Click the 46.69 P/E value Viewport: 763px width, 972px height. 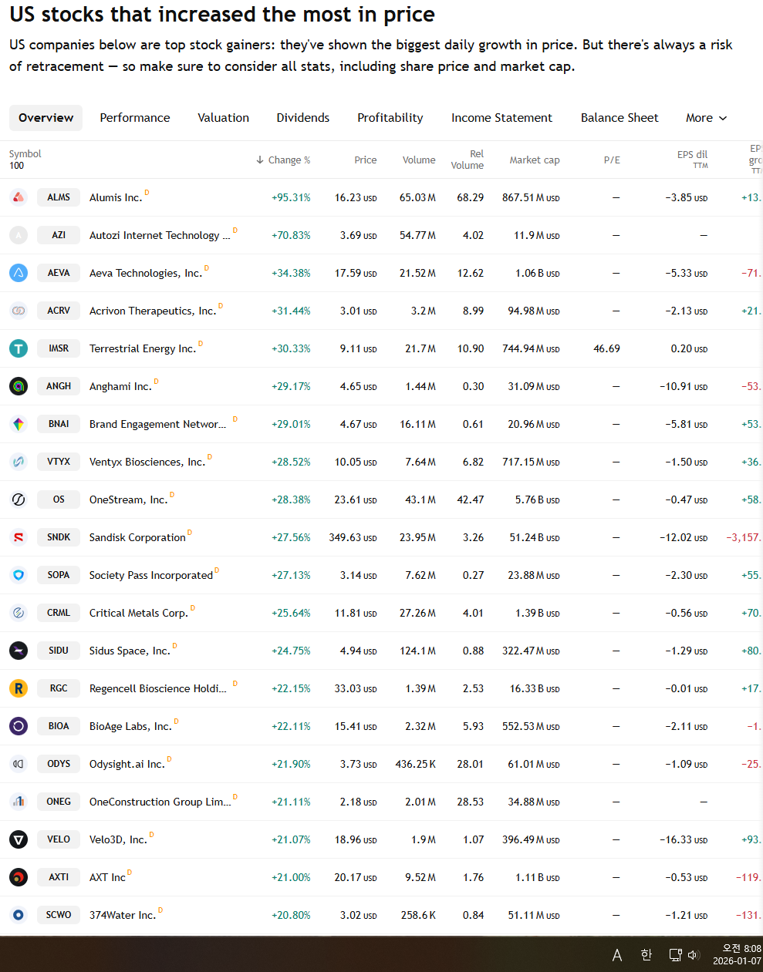point(606,349)
